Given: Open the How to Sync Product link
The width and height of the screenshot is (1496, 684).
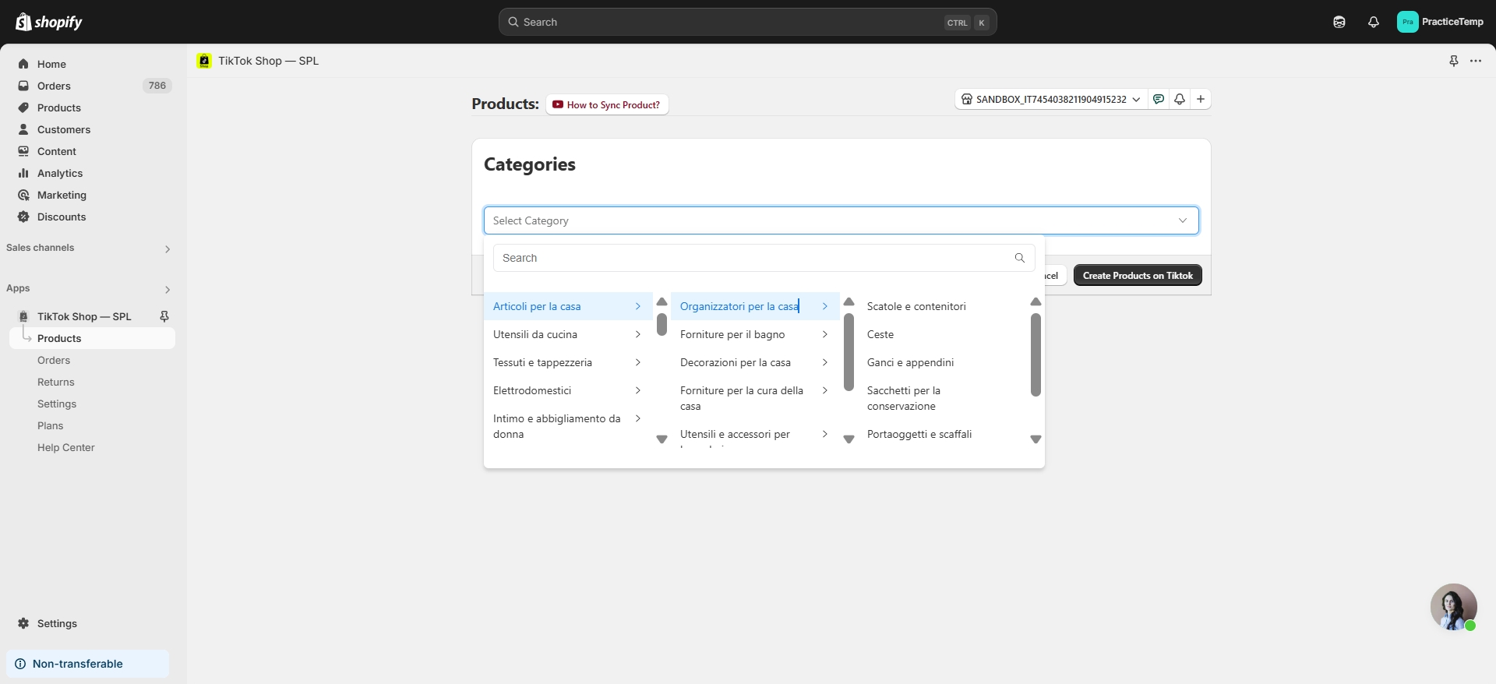Looking at the screenshot, I should pos(607,104).
